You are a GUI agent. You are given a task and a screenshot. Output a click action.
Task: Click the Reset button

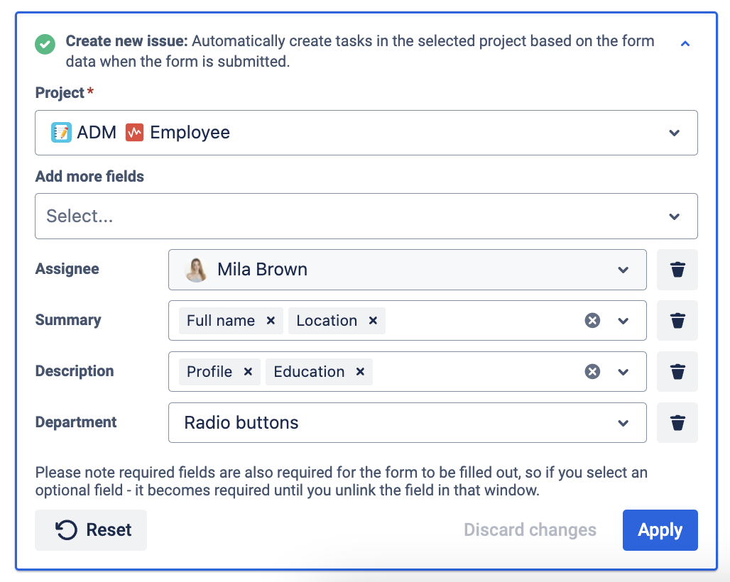[91, 530]
